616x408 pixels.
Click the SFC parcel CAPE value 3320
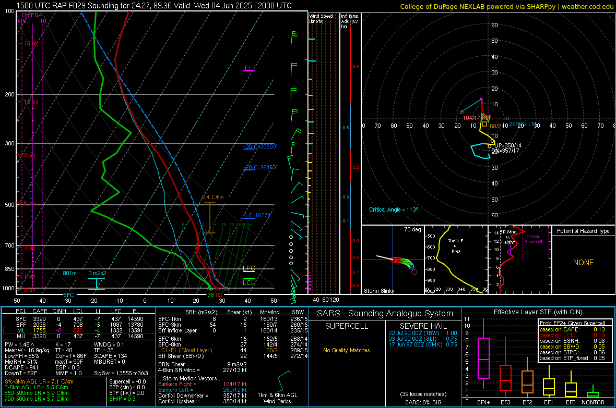(x=39, y=319)
